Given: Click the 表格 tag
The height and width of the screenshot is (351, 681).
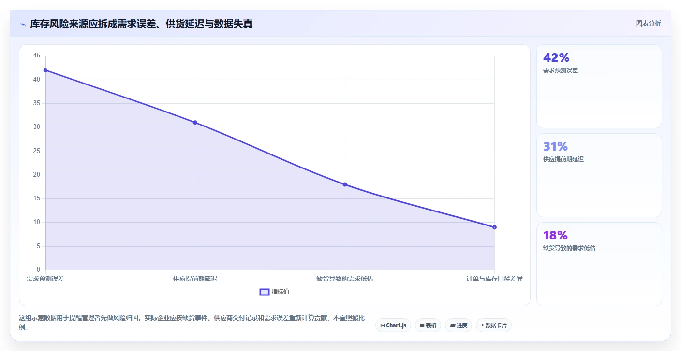Looking at the screenshot, I should [x=428, y=325].
